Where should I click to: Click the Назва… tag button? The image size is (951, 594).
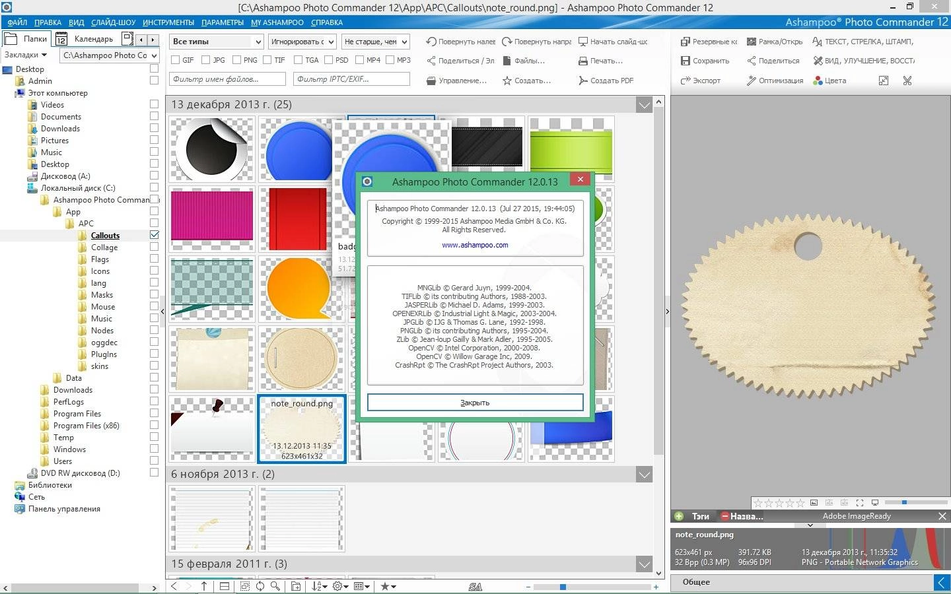click(x=742, y=516)
